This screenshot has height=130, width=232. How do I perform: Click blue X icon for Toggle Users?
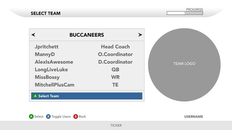click(x=48, y=116)
